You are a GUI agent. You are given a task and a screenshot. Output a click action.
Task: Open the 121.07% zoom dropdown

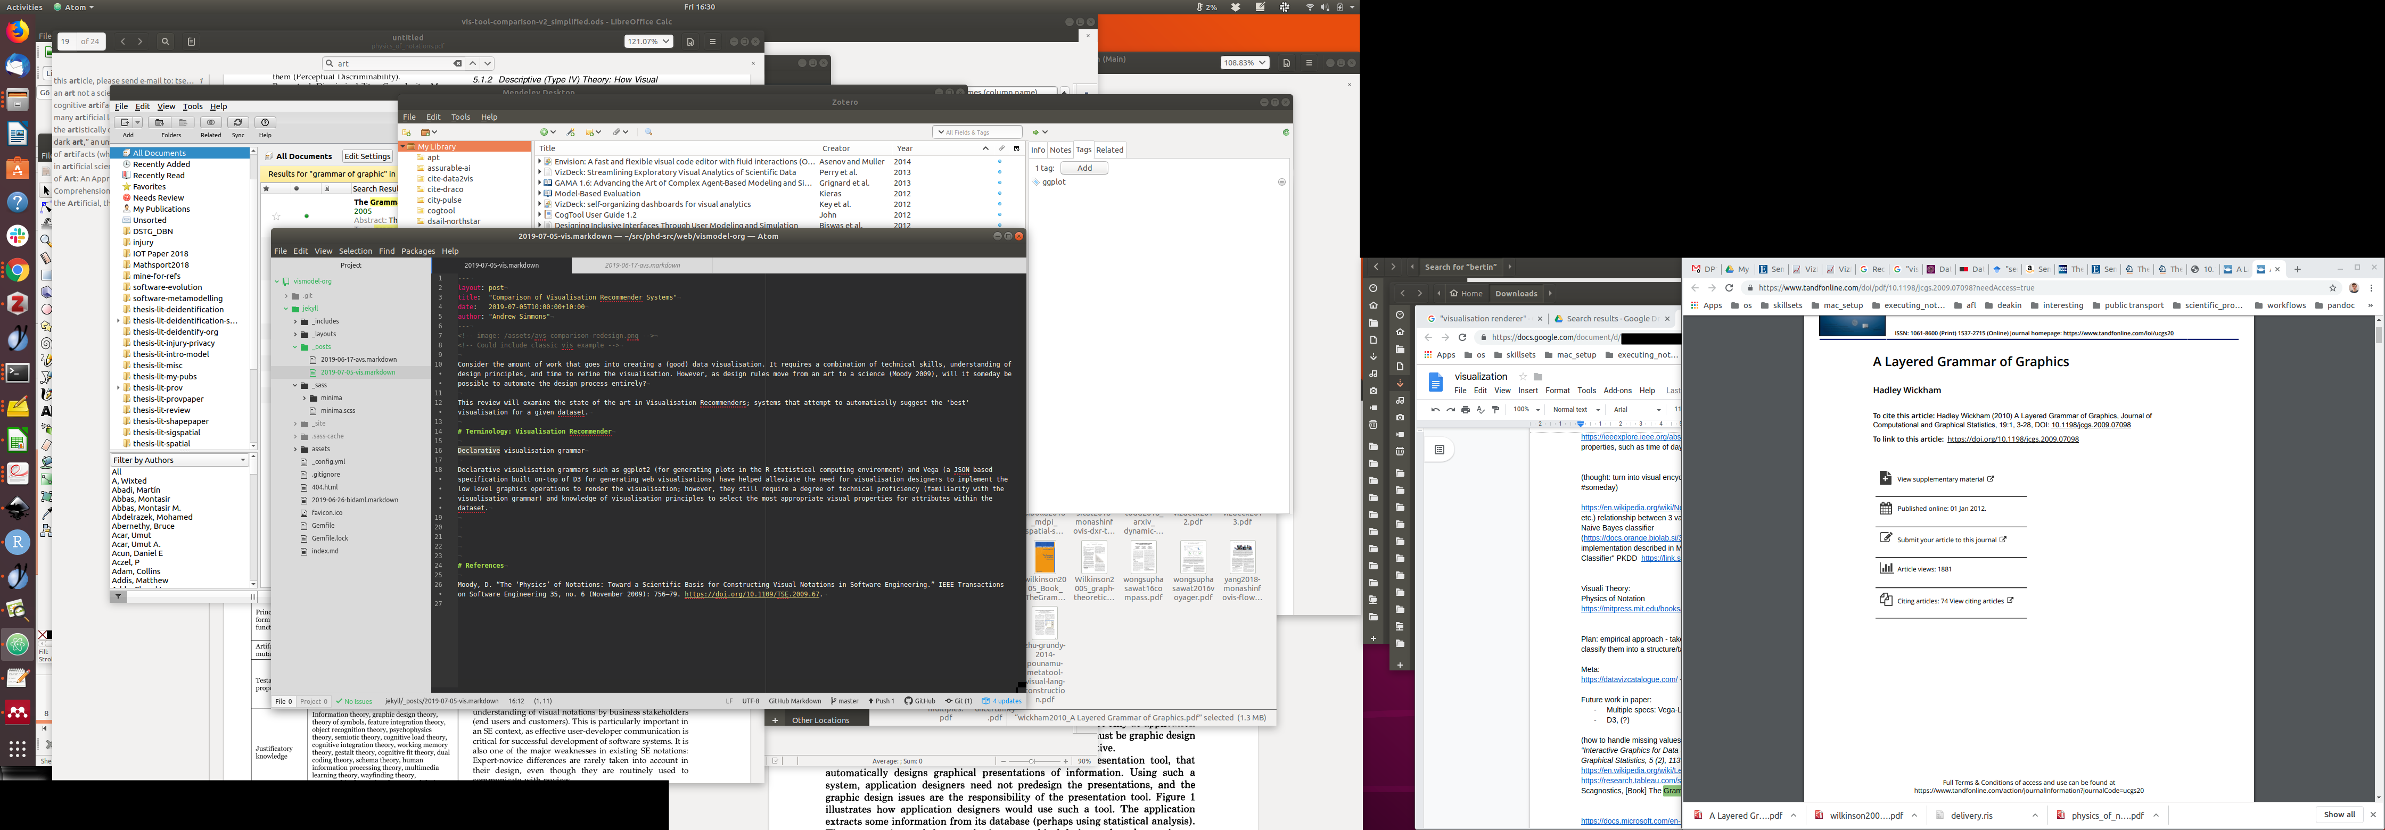pyautogui.click(x=665, y=41)
